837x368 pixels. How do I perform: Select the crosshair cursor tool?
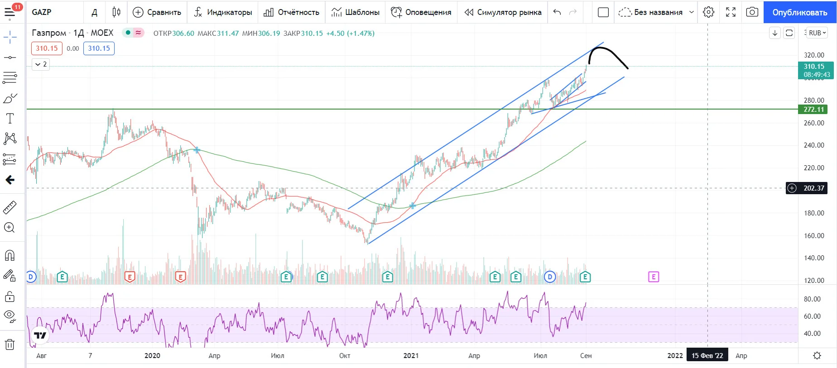coord(10,37)
